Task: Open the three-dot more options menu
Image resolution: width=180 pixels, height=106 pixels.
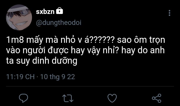Action: [169, 13]
